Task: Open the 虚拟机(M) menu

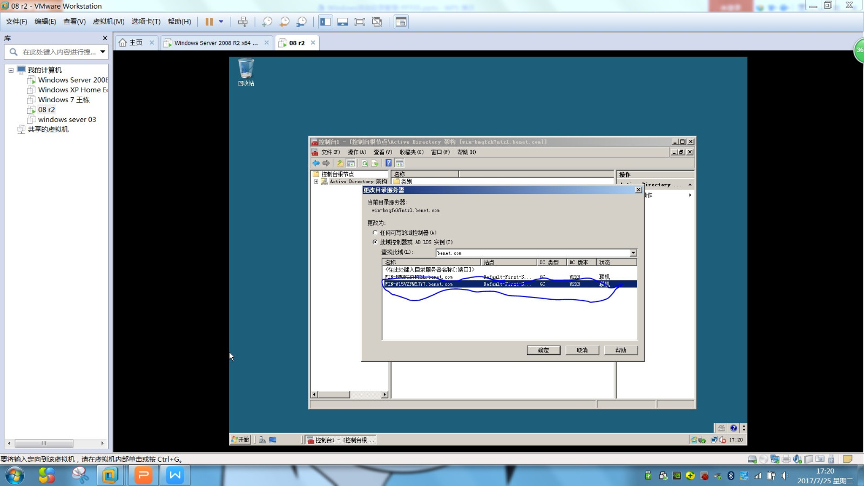Action: (109, 22)
